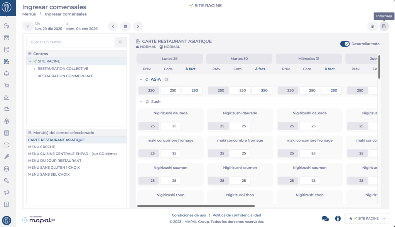Click the footer info circle icon
The image size is (395, 227).
point(338,219)
